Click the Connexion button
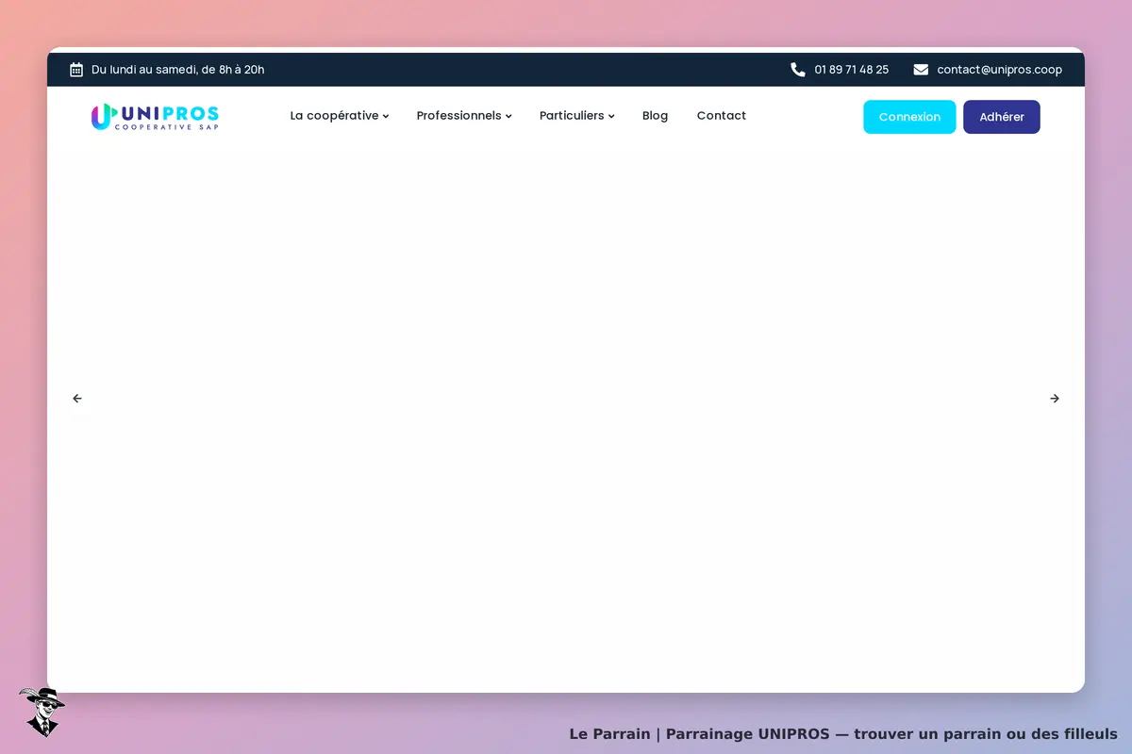 [x=909, y=117]
